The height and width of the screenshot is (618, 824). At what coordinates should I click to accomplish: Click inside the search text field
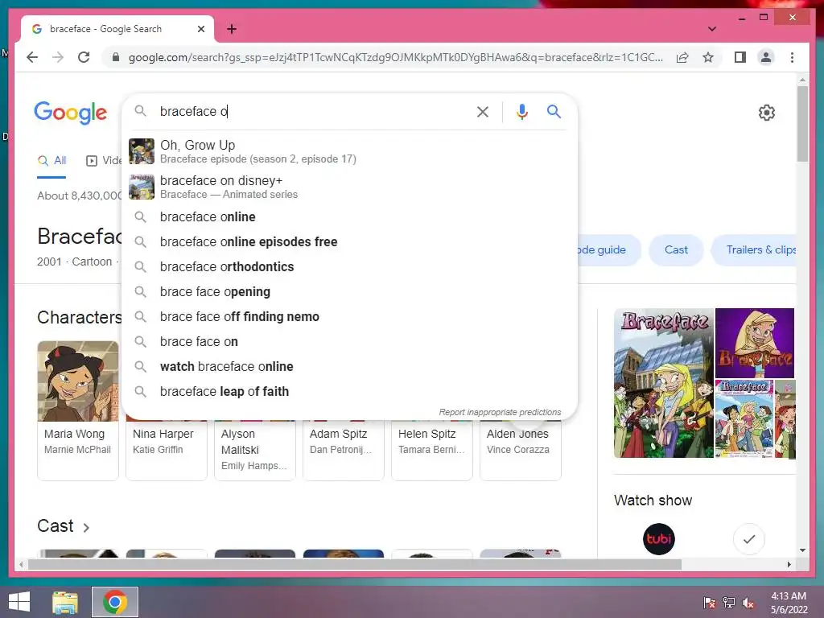313,111
